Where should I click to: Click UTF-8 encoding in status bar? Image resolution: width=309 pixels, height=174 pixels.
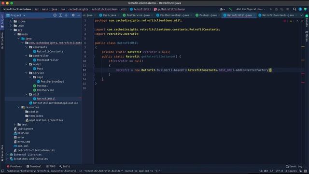(x=279, y=171)
